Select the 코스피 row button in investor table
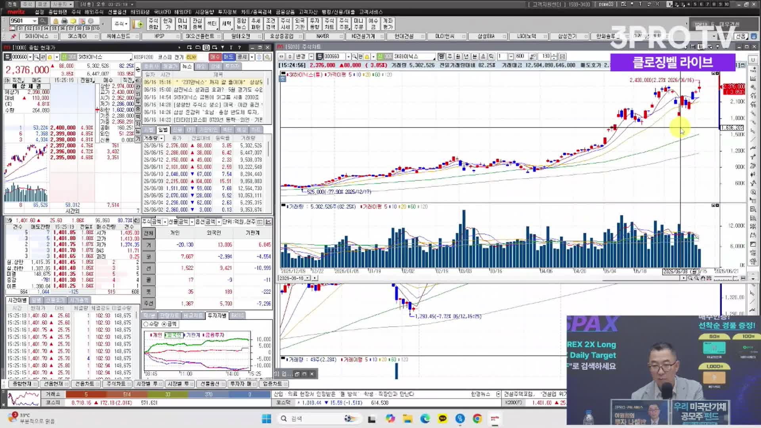Screen dimensions: 761x428 pos(149,257)
